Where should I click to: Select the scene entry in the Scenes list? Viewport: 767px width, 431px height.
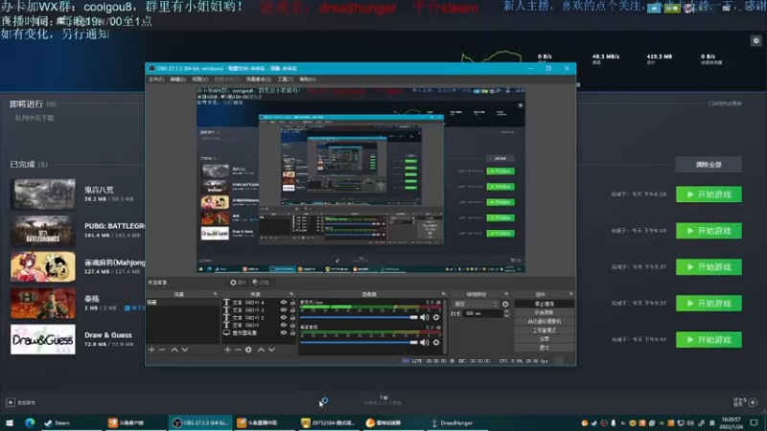[182, 303]
